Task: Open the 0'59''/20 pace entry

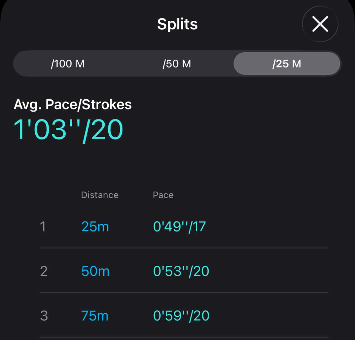Action: 181,316
